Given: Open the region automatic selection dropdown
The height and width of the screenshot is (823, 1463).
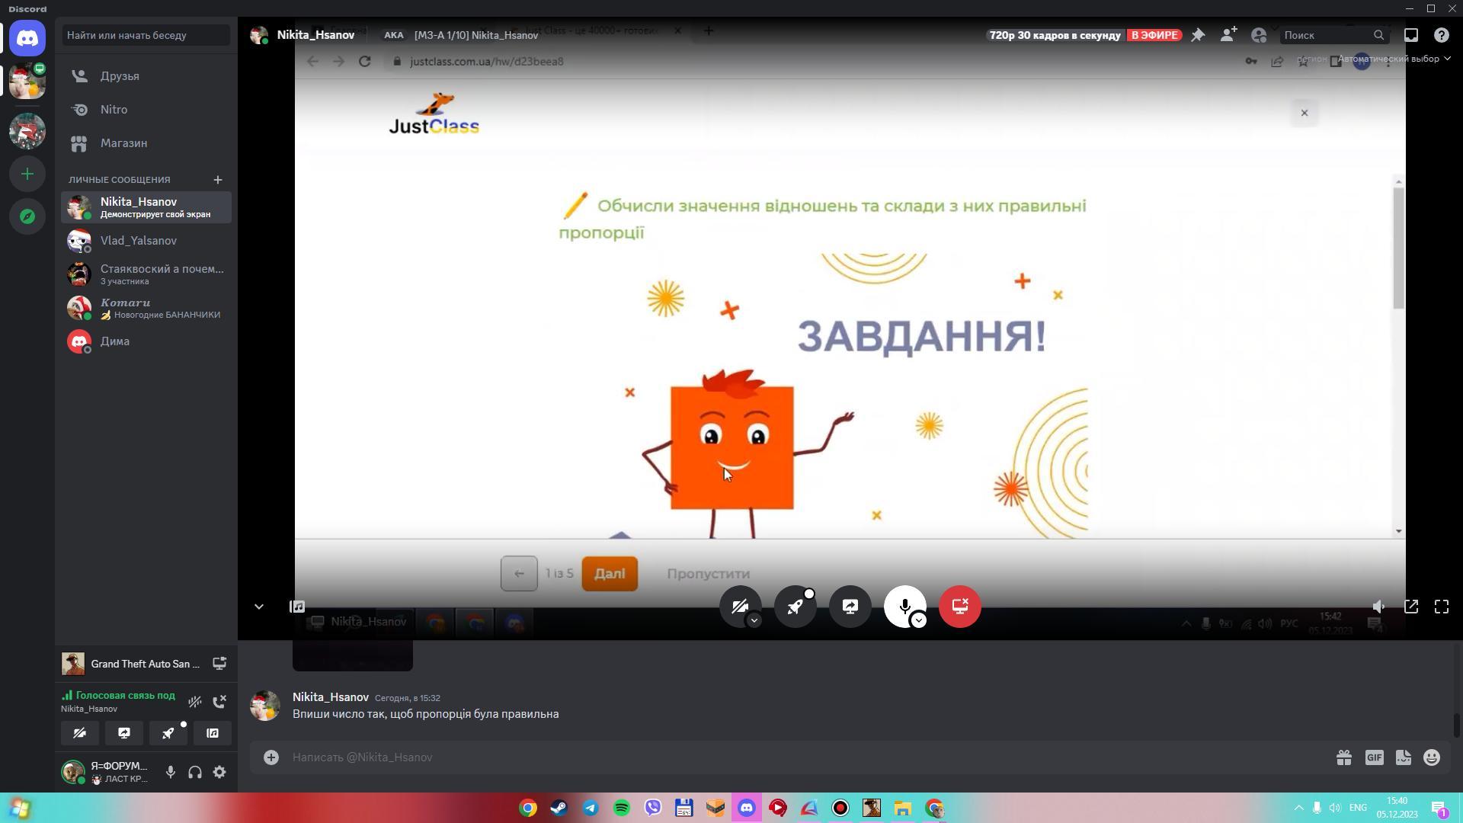Looking at the screenshot, I should tap(1394, 59).
